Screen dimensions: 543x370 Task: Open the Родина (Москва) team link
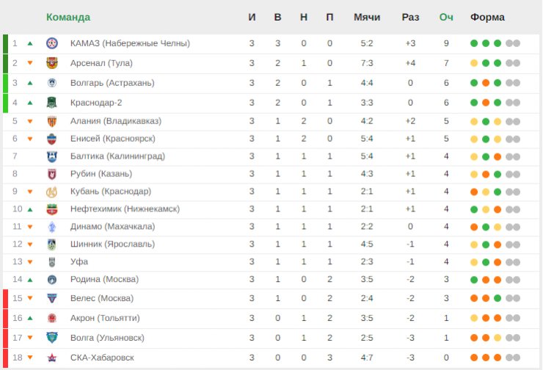[104, 279]
